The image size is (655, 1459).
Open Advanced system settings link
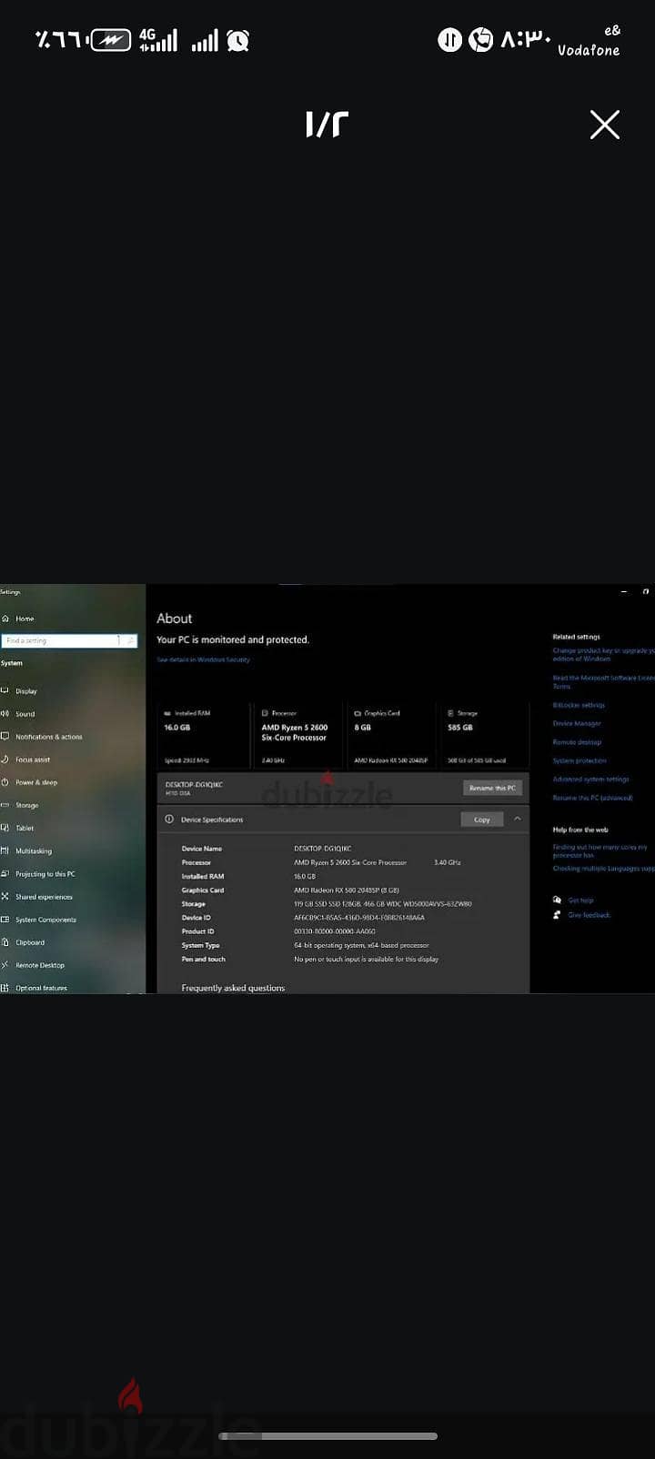pos(591,780)
